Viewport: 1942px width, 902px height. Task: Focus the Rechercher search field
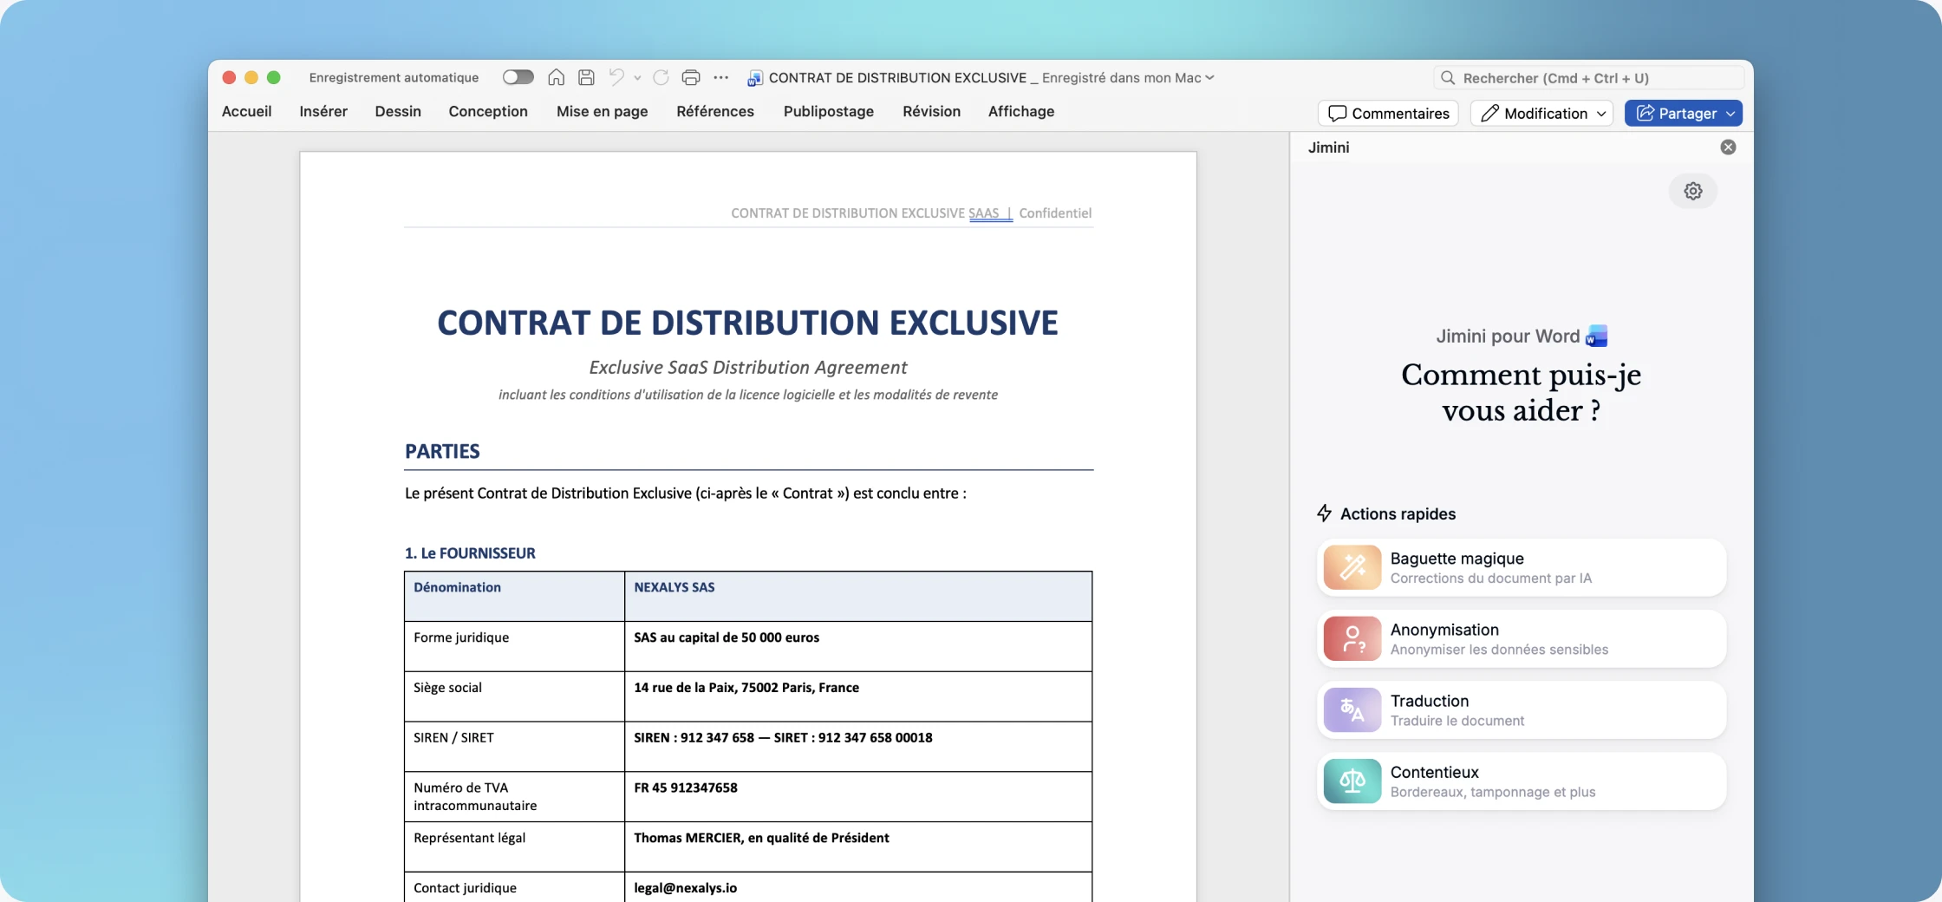click(1588, 78)
